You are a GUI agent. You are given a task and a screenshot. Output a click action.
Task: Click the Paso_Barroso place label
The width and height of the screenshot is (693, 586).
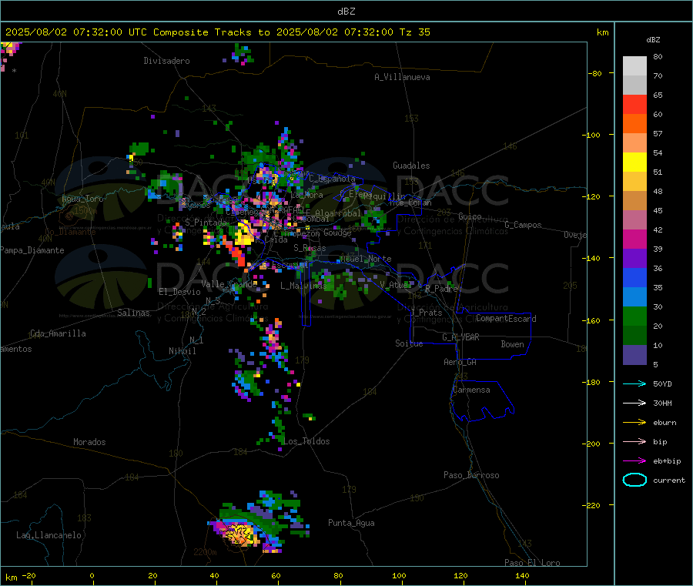coord(471,476)
